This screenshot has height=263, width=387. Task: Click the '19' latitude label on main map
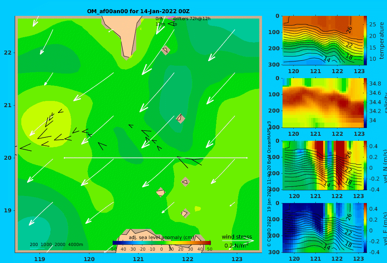[8, 210]
